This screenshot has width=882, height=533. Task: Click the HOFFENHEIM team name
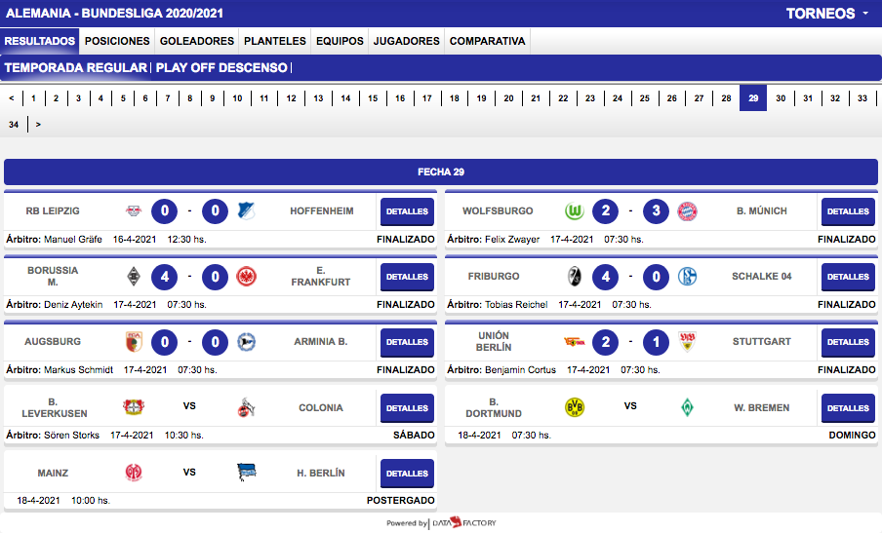[x=322, y=211]
